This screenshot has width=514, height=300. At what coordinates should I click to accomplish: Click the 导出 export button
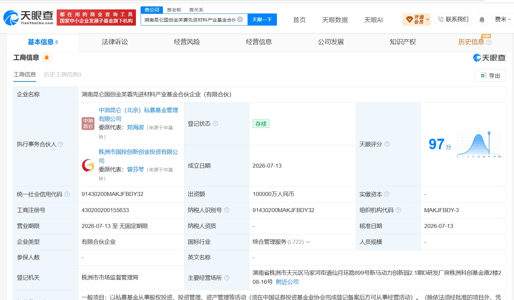(490, 75)
